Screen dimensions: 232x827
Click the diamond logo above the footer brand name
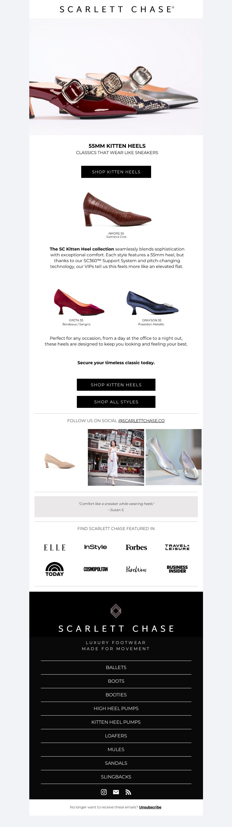point(116,611)
